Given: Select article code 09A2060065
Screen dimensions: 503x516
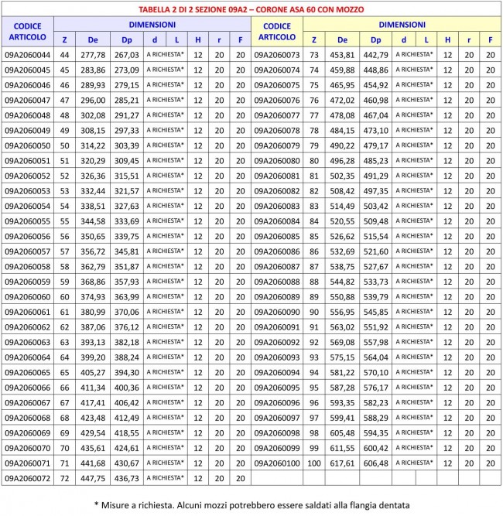Looking at the screenshot, I should tap(28, 373).
